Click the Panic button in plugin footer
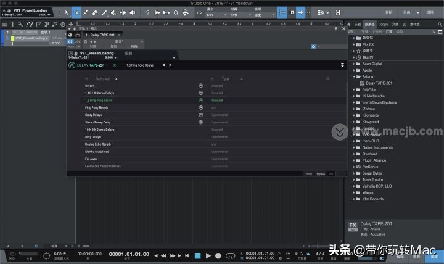The height and width of the screenshot is (264, 444). (308, 174)
